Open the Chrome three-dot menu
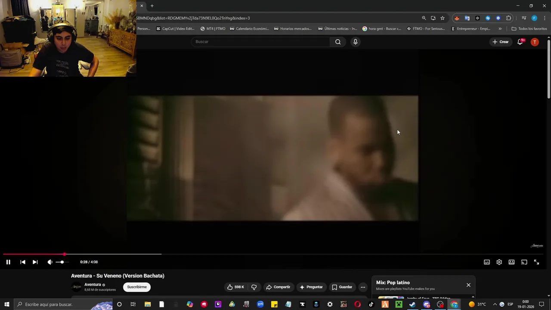 pos(545,18)
